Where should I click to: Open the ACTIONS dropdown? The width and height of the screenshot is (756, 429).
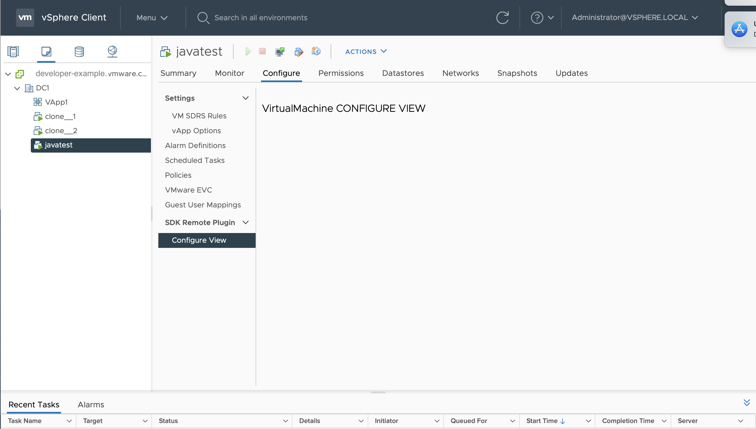[366, 51]
